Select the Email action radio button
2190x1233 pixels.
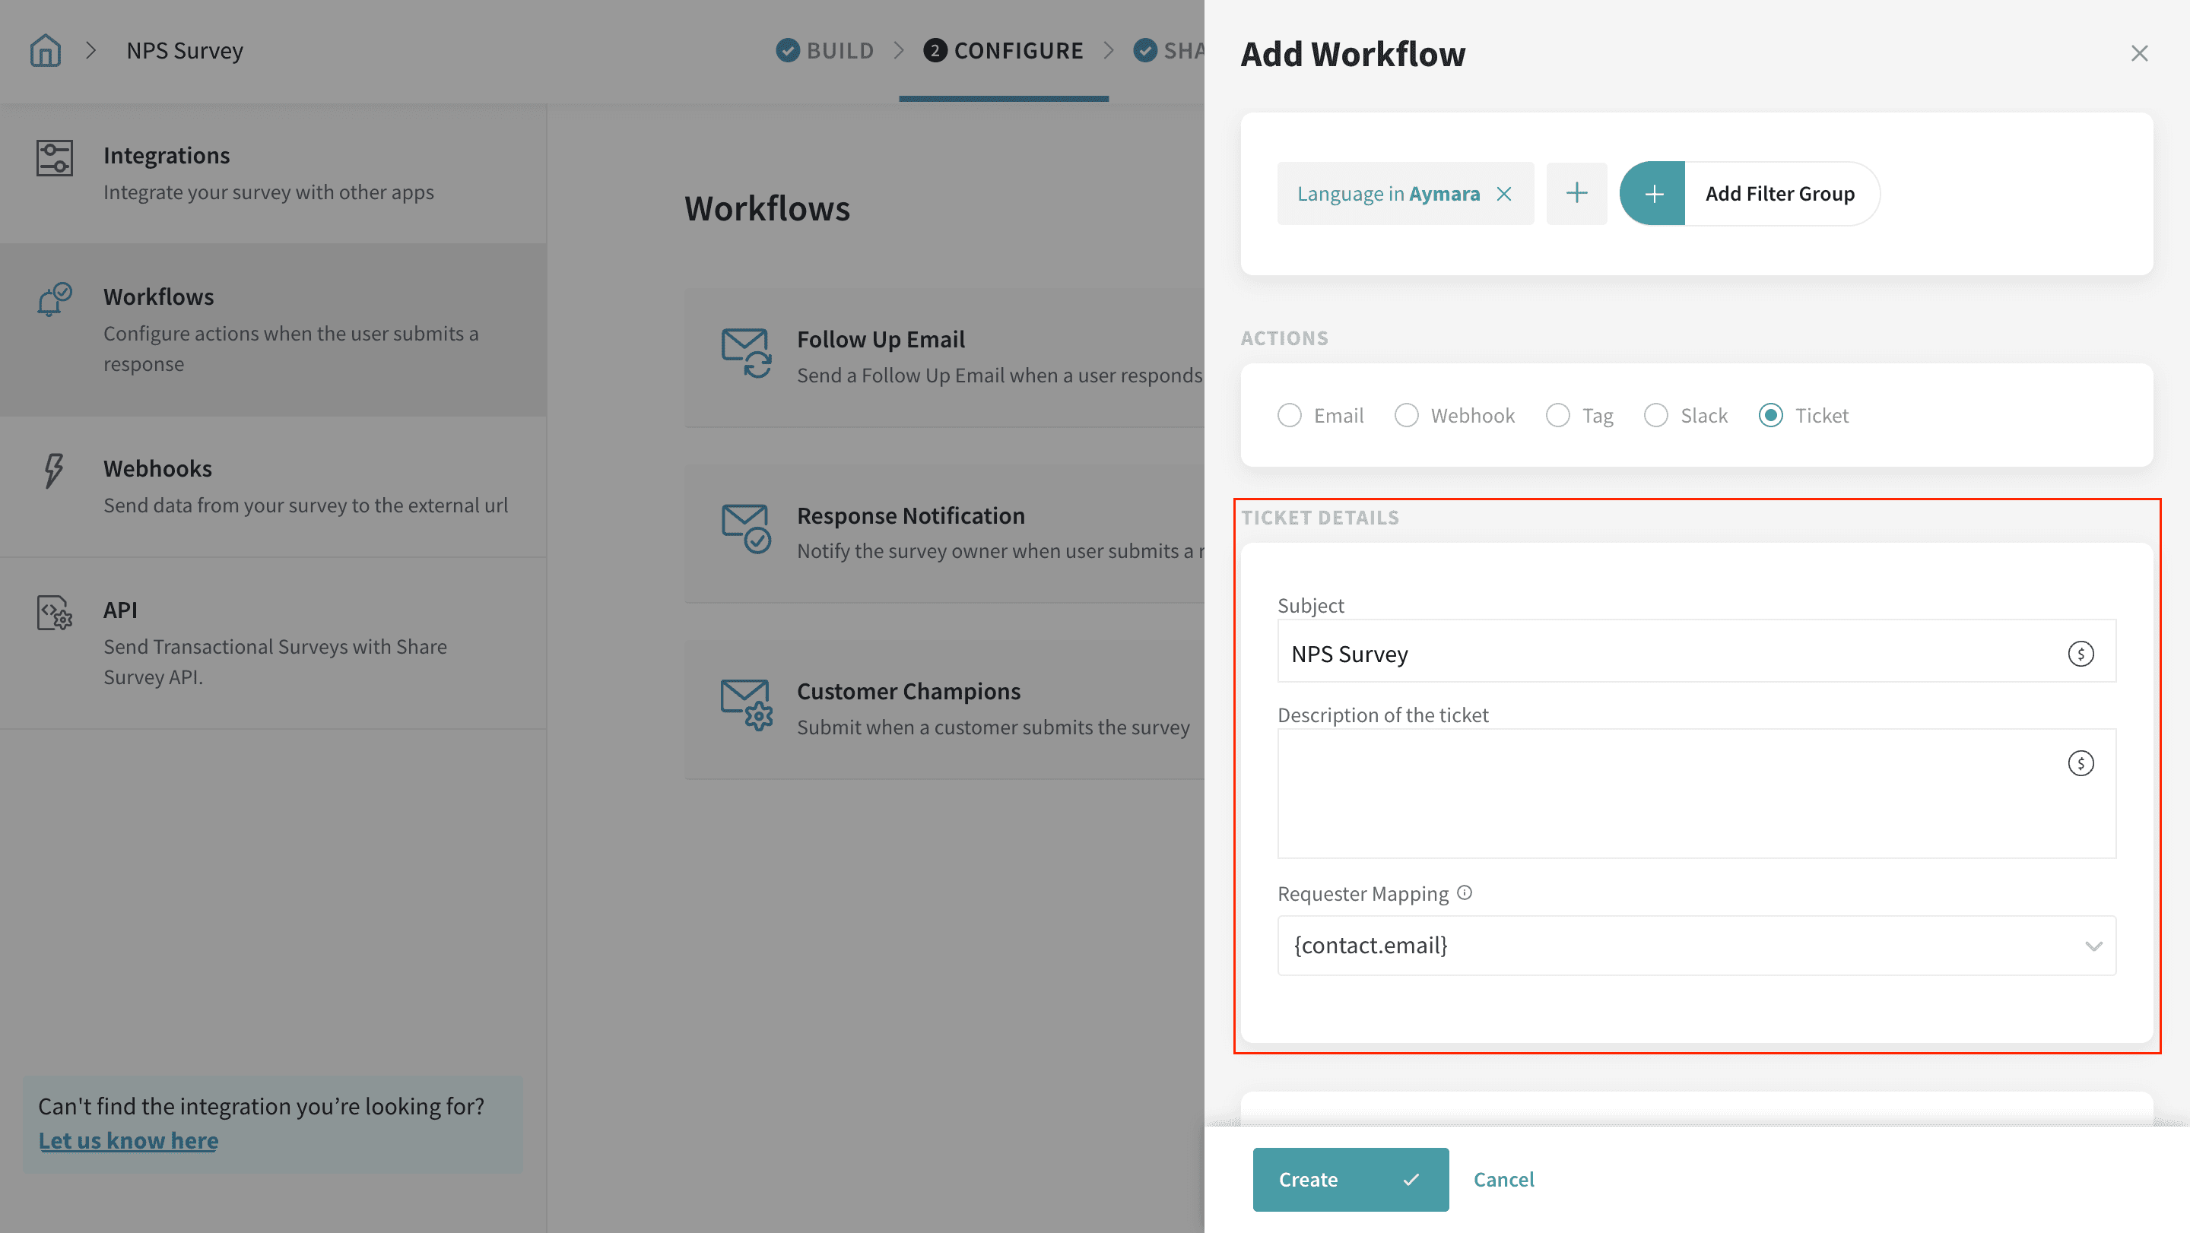click(1290, 416)
